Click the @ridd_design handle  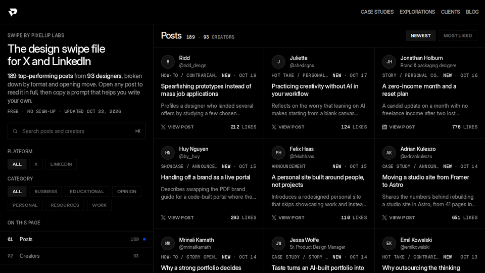tap(192, 65)
